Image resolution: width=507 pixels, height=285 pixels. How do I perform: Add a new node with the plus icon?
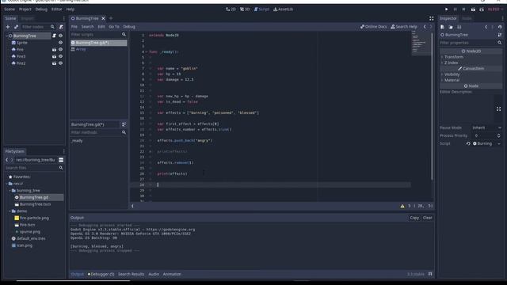pyautogui.click(x=8, y=27)
